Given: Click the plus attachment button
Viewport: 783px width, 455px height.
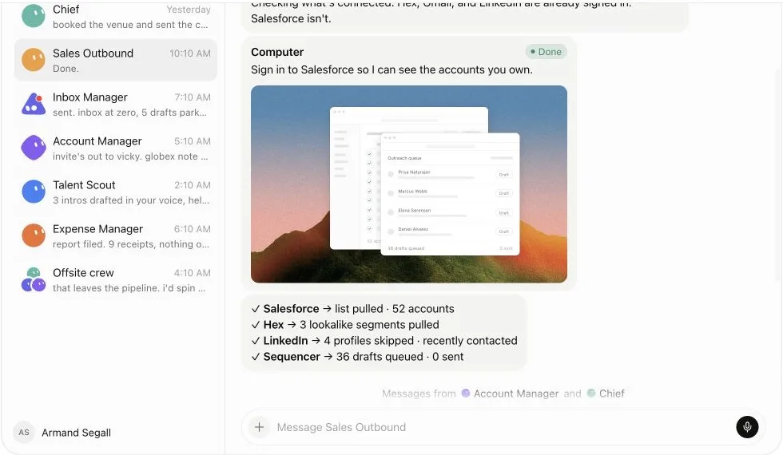Looking at the screenshot, I should 259,427.
